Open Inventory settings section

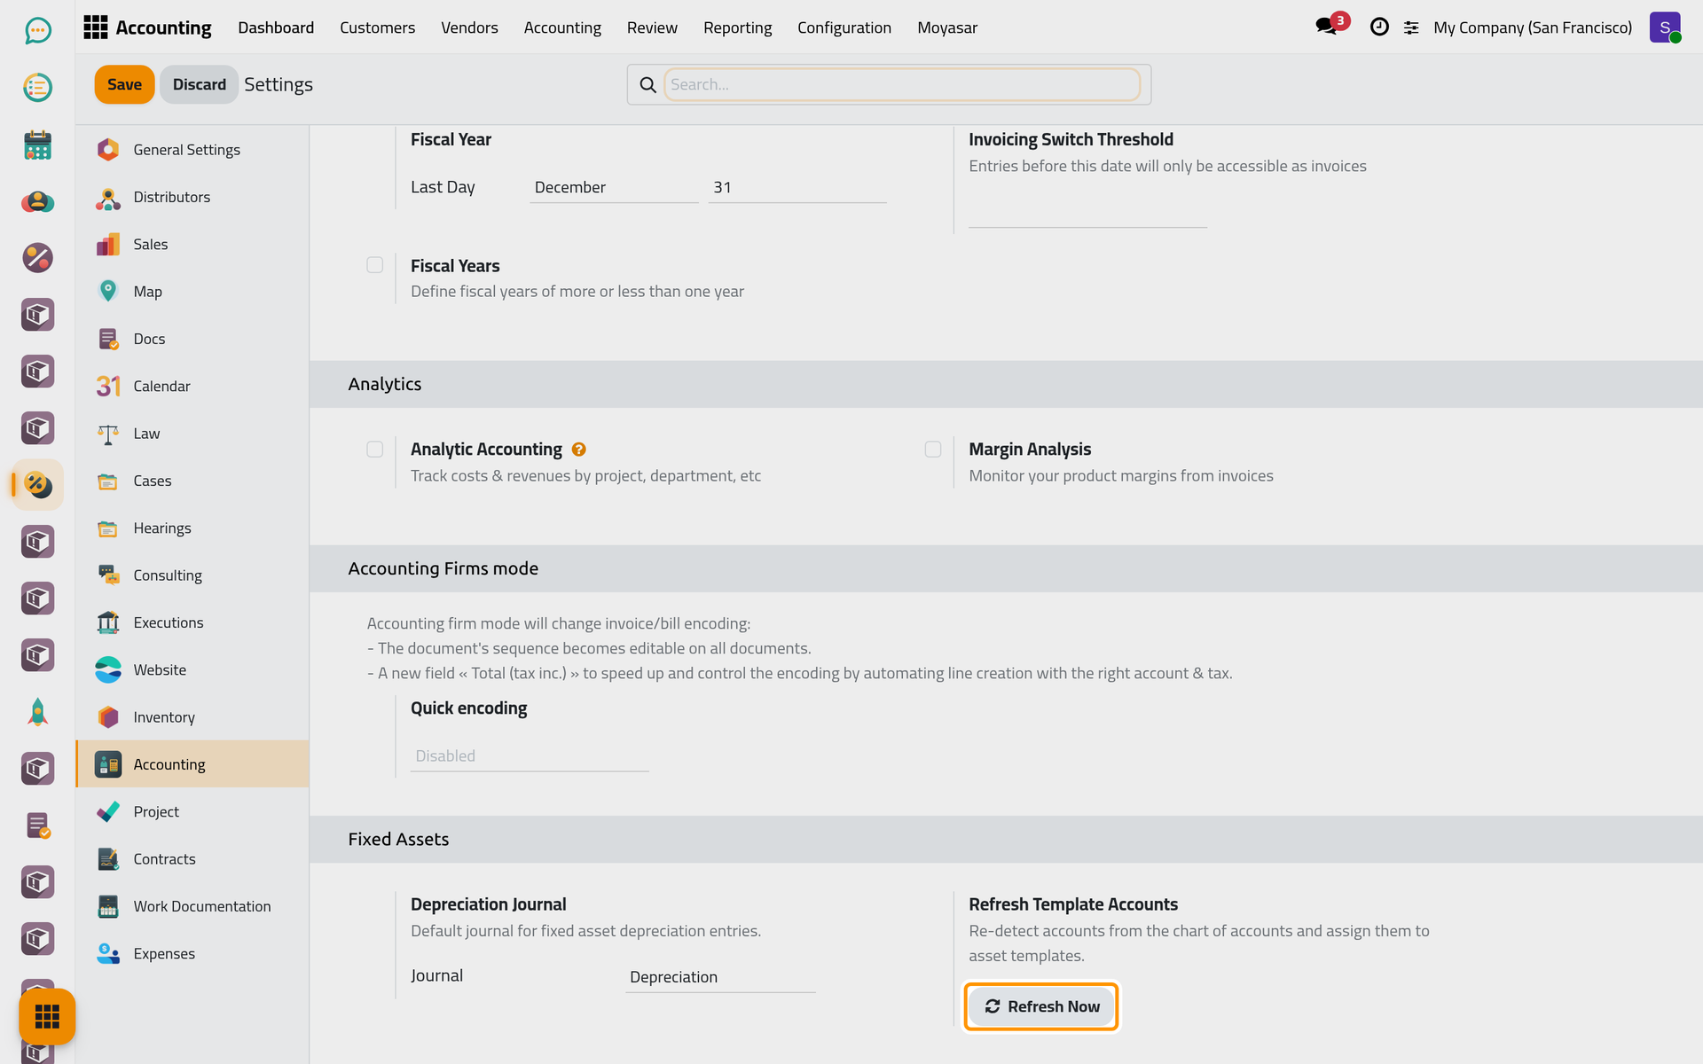[x=192, y=717]
